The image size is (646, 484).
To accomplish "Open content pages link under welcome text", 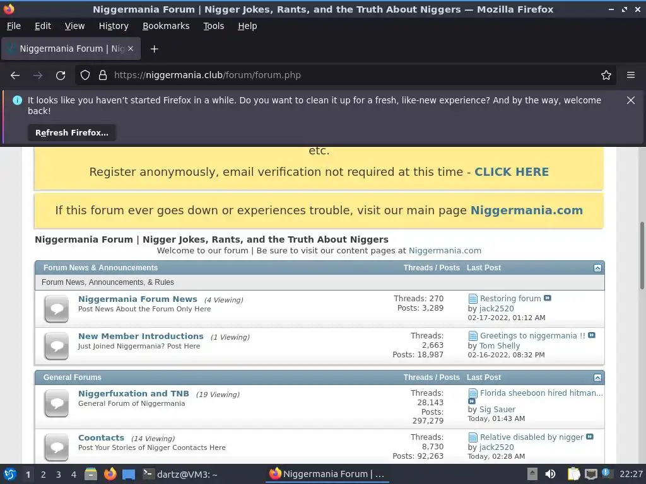I will (x=445, y=251).
